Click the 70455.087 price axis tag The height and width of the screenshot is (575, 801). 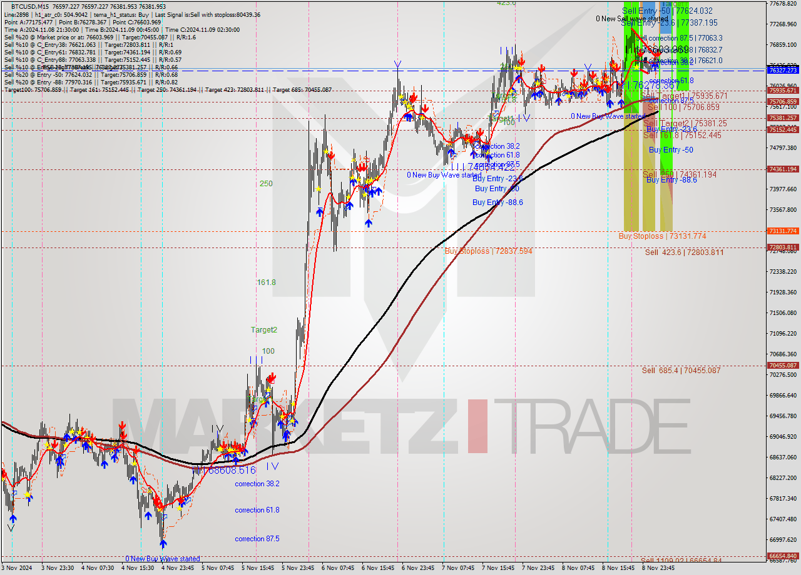(x=782, y=366)
